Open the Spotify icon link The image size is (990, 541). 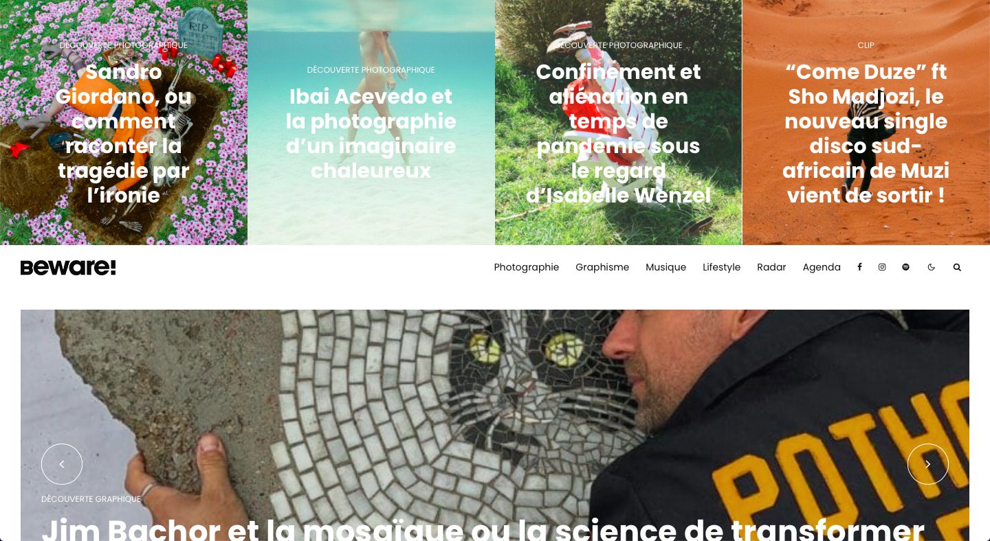[x=905, y=267]
